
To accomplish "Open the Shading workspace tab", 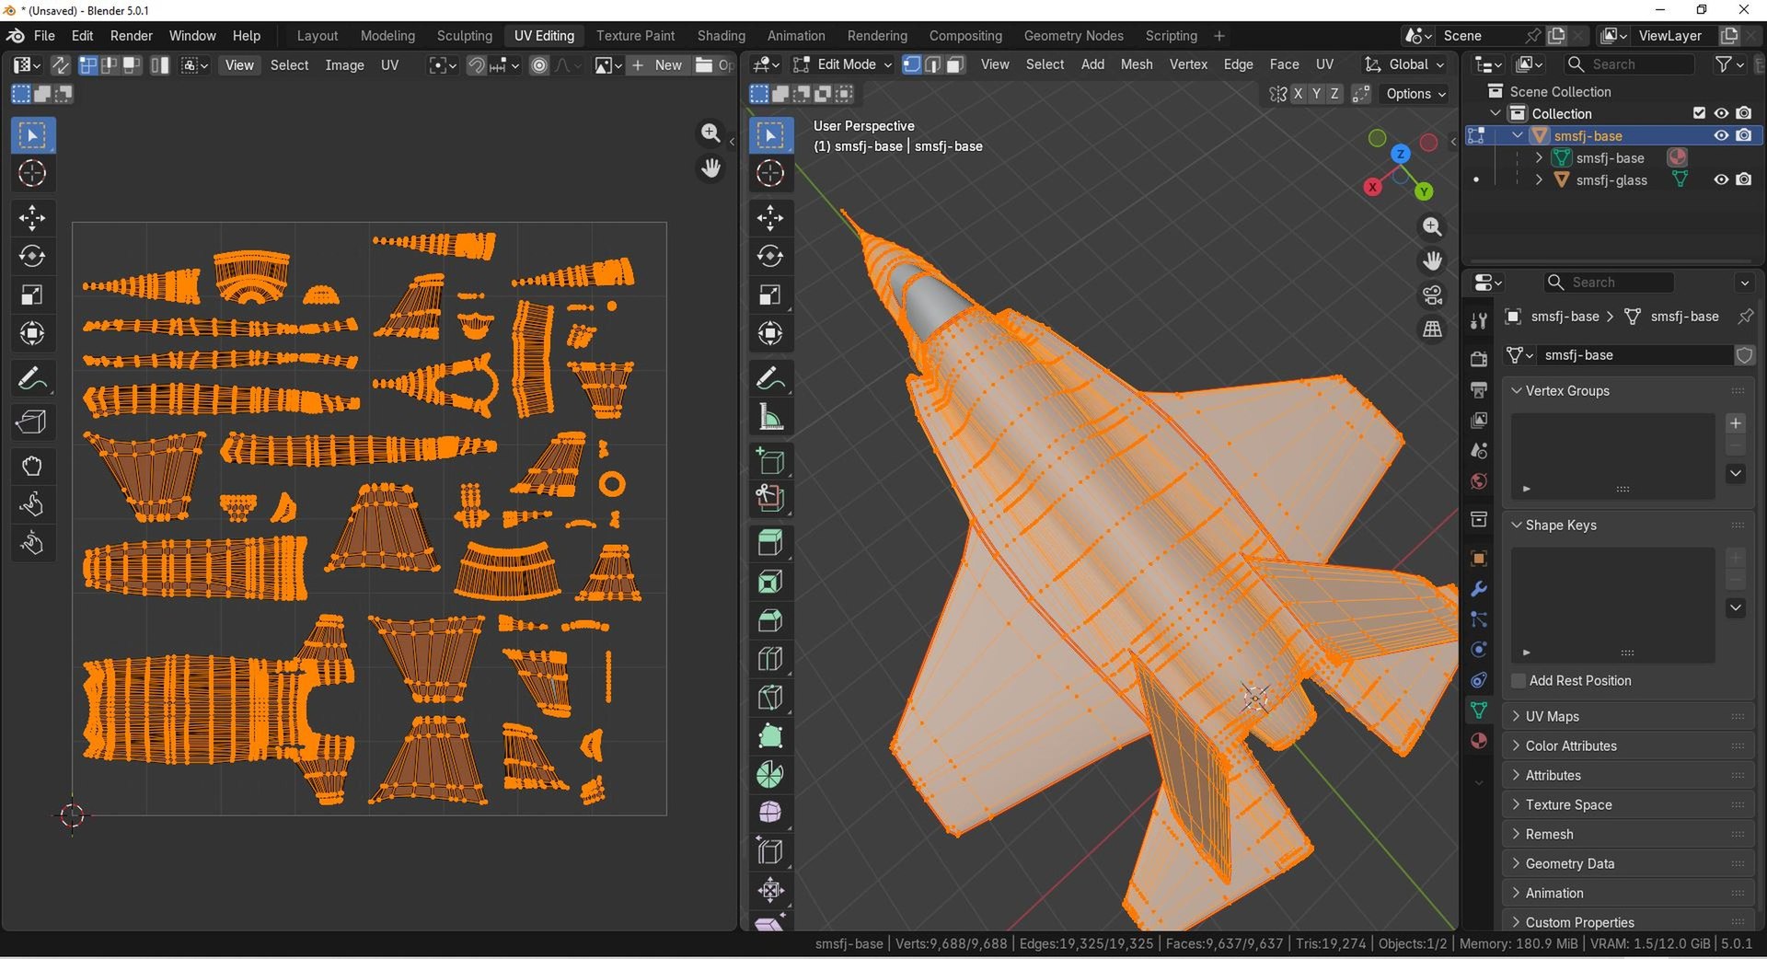I will (721, 36).
